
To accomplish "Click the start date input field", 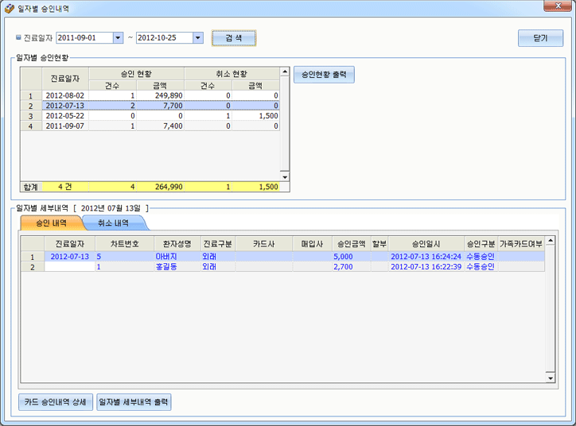I will 84,37.
